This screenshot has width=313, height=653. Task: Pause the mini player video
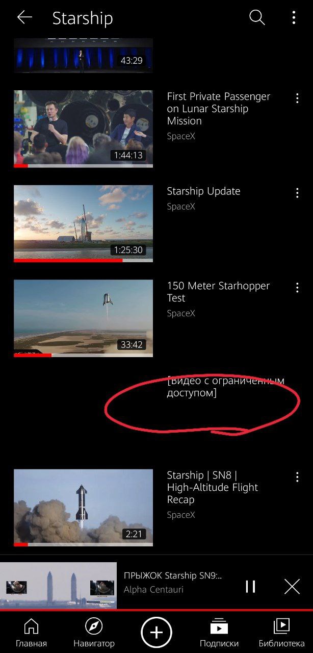250,587
